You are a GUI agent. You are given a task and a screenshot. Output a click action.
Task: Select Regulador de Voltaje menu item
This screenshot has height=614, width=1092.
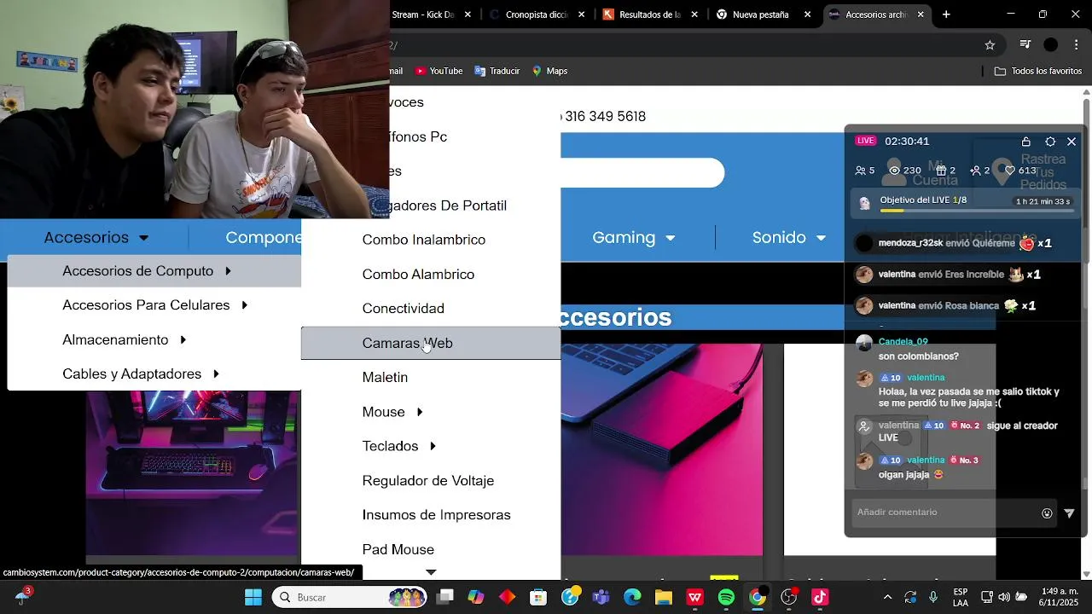[x=431, y=481]
